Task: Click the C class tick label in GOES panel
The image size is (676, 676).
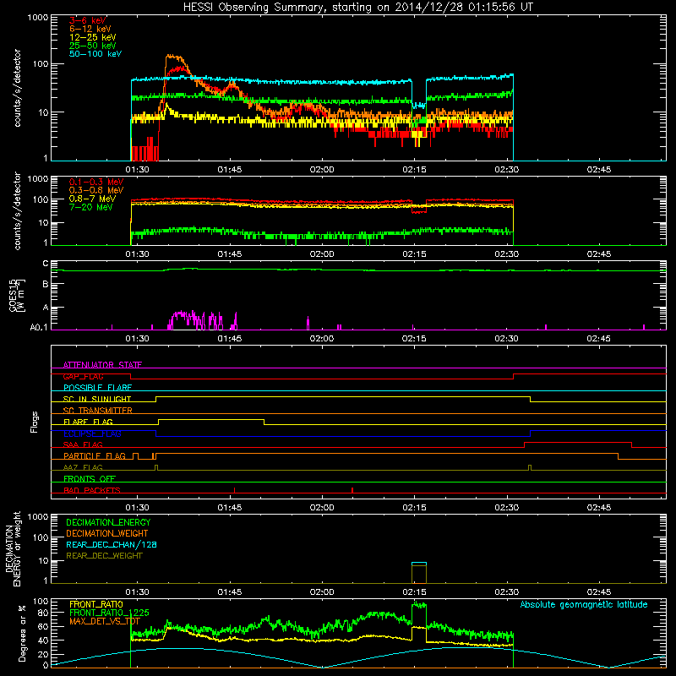Action: pyautogui.click(x=46, y=263)
